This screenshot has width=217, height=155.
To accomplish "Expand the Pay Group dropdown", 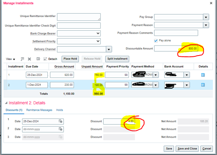I will 206,17.
